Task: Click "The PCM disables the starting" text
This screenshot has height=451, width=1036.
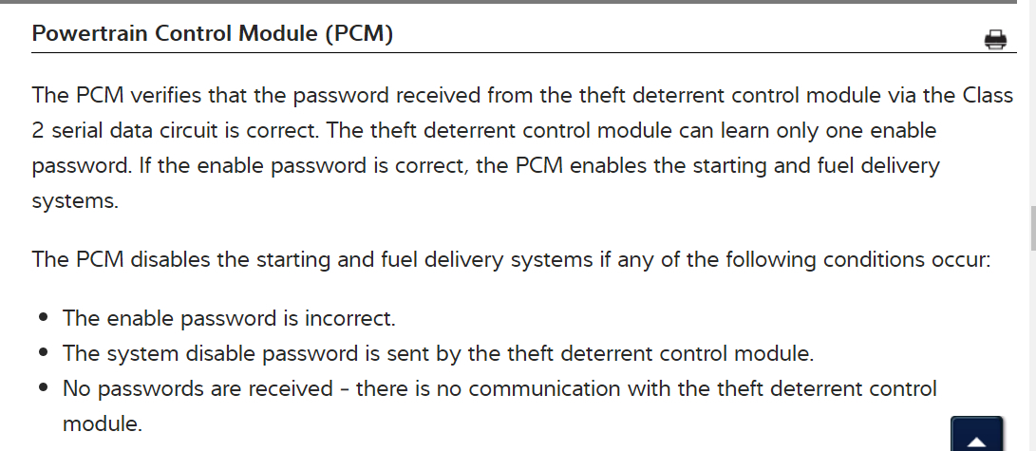Action: tap(169, 259)
